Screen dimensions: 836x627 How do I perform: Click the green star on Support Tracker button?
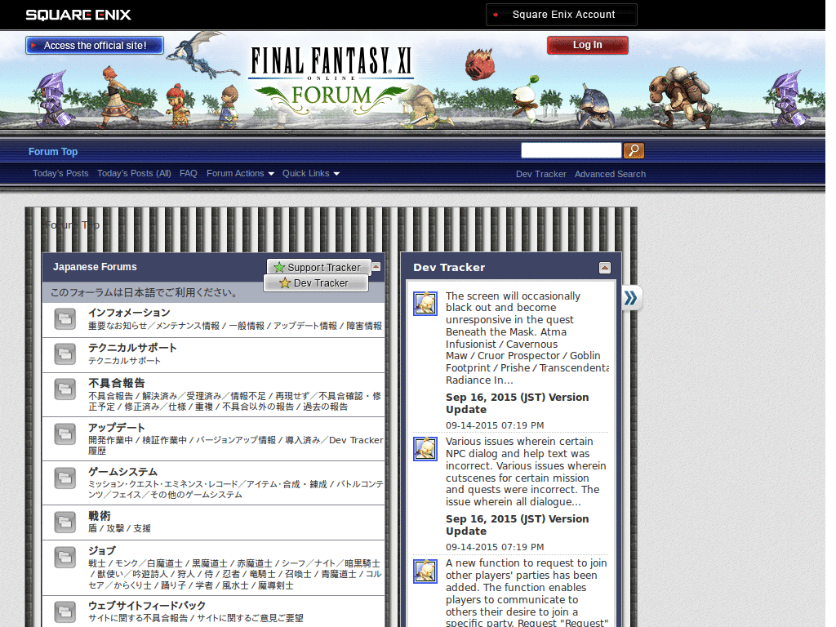279,267
